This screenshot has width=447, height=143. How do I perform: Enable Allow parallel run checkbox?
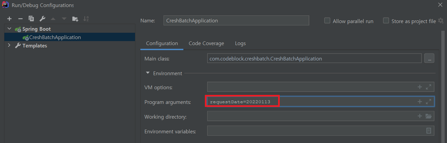327,20
